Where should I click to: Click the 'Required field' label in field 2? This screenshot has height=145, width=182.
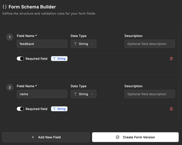tap(36, 109)
